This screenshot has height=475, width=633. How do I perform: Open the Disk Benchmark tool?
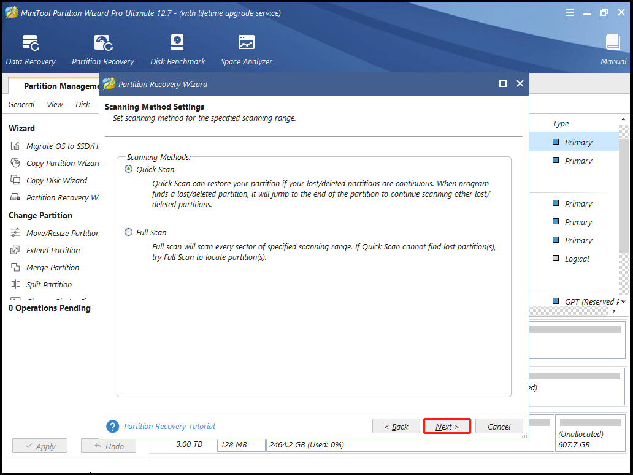coord(178,50)
